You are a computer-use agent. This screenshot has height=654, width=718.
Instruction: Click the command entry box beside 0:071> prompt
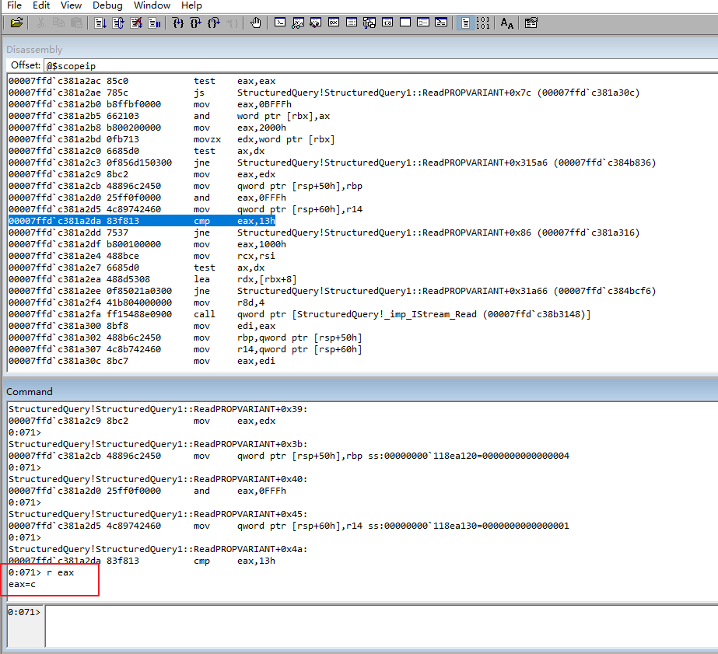381,626
